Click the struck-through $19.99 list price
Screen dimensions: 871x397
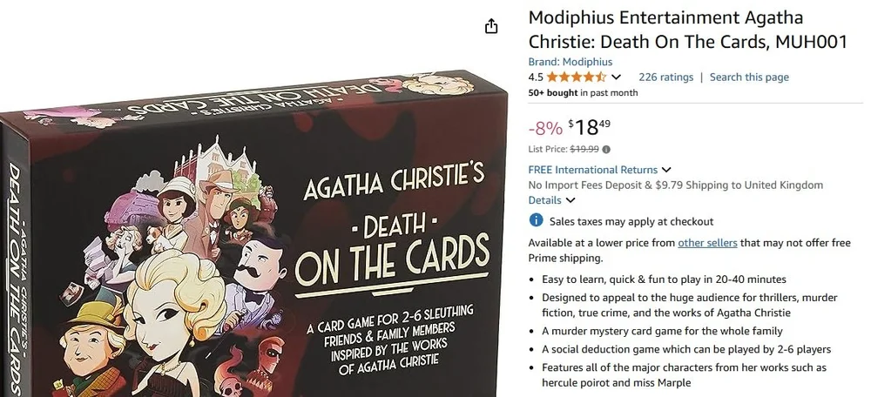click(584, 149)
